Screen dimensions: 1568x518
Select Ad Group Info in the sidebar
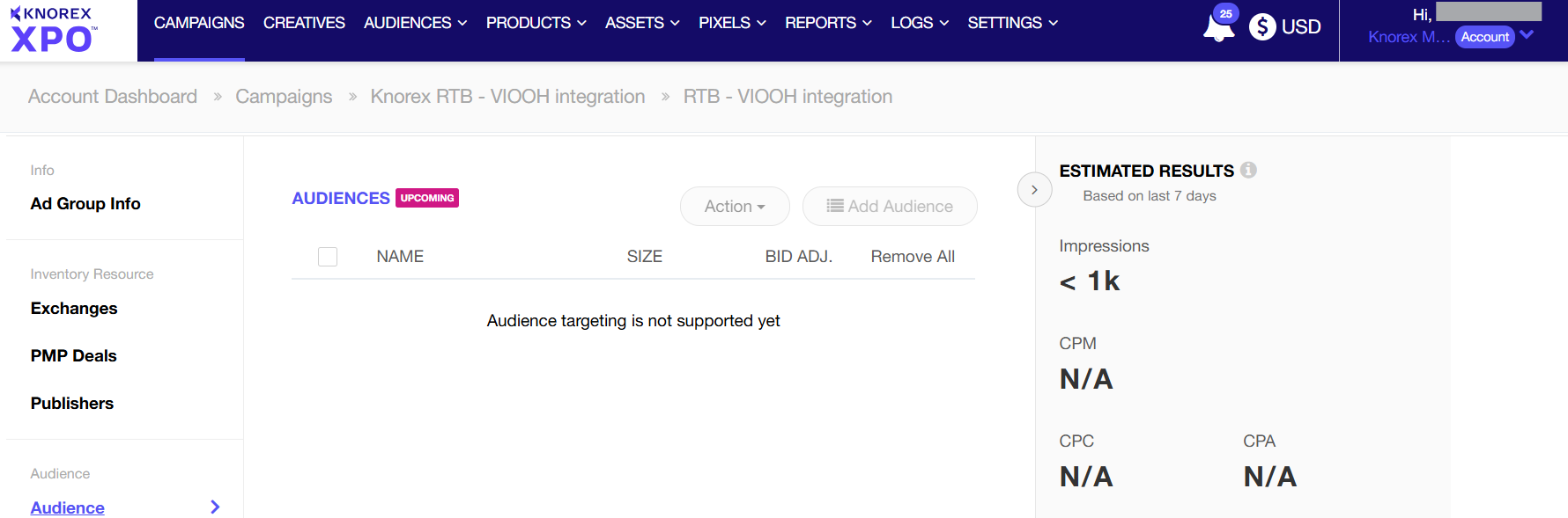pos(85,204)
